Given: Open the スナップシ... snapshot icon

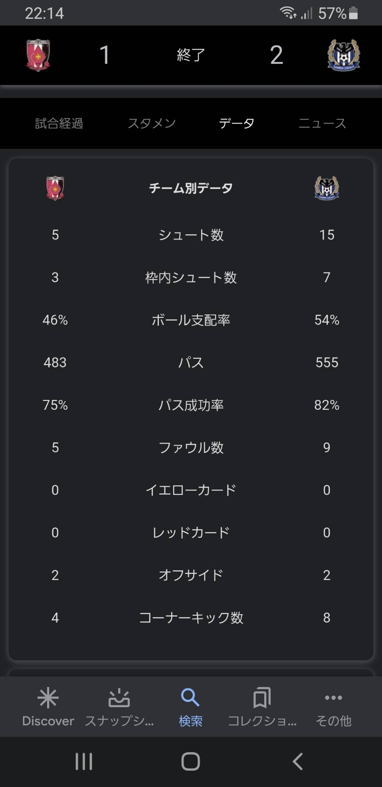Looking at the screenshot, I should (x=119, y=698).
